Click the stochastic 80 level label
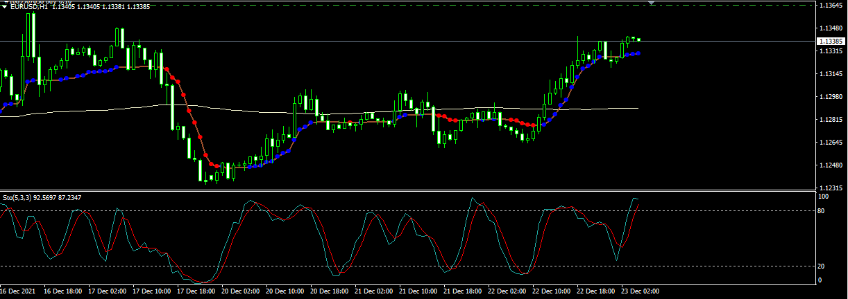848x299 pixels. tap(824, 210)
